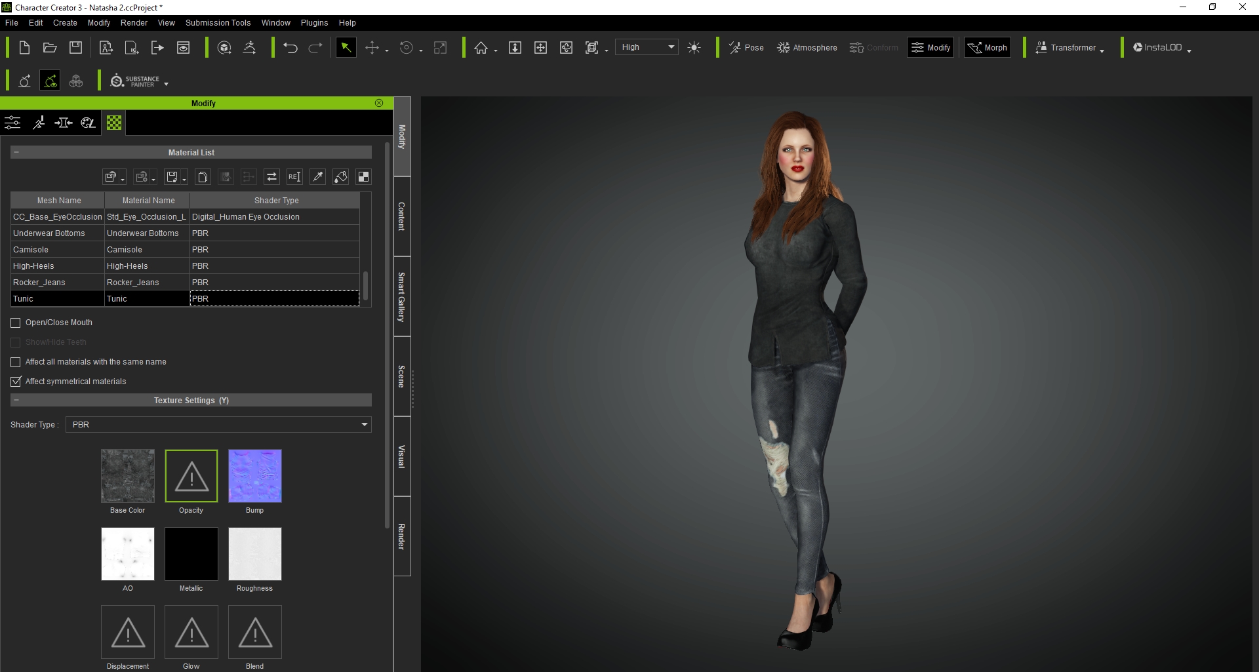This screenshot has width=1259, height=672.
Task: Activate the Rotate tool icon
Action: [x=407, y=47]
